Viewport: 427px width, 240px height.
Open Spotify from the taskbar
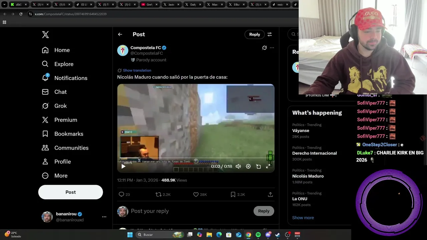[258, 235]
